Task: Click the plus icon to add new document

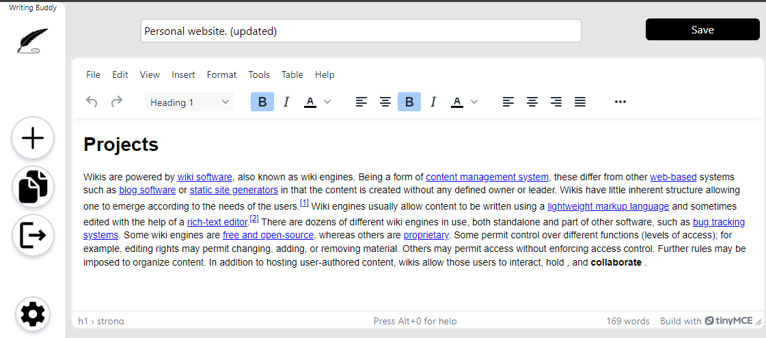Action: tap(33, 139)
